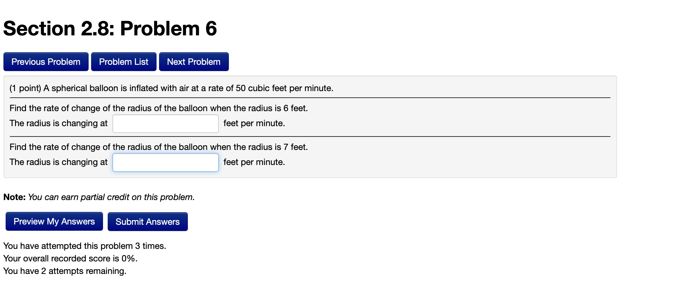Click the problem statement text area
The width and height of the screenshot is (691, 283).
(x=171, y=88)
